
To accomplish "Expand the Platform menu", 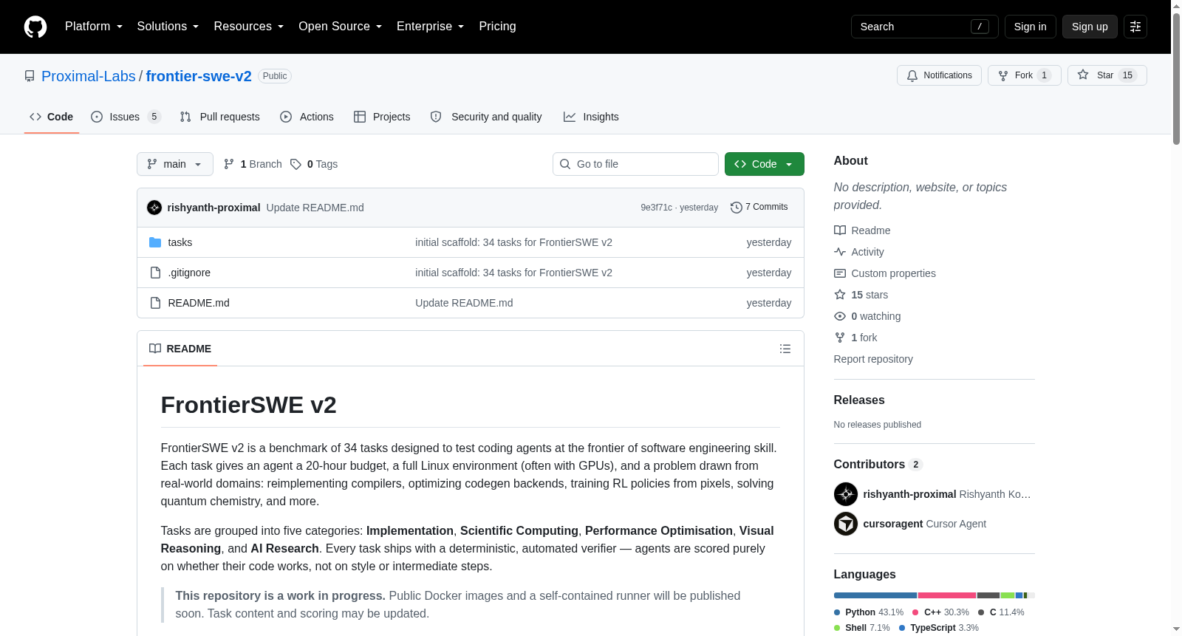I will (x=94, y=27).
